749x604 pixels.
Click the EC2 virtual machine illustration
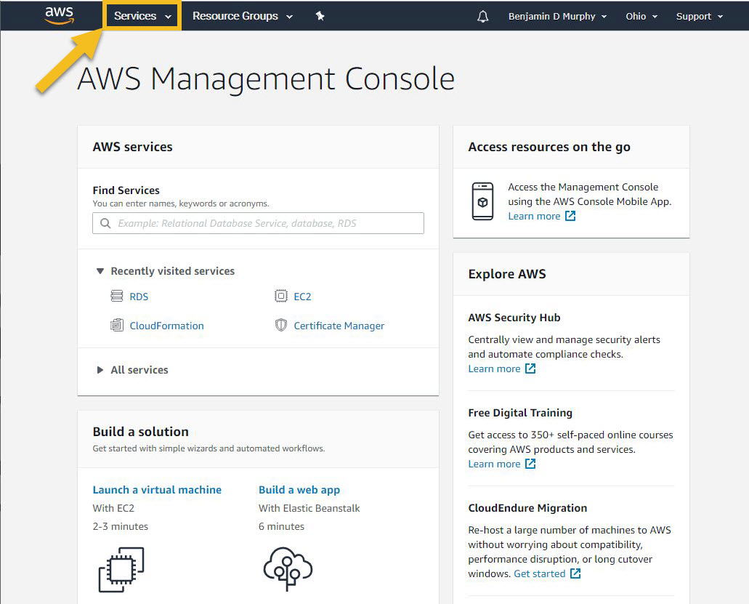121,570
